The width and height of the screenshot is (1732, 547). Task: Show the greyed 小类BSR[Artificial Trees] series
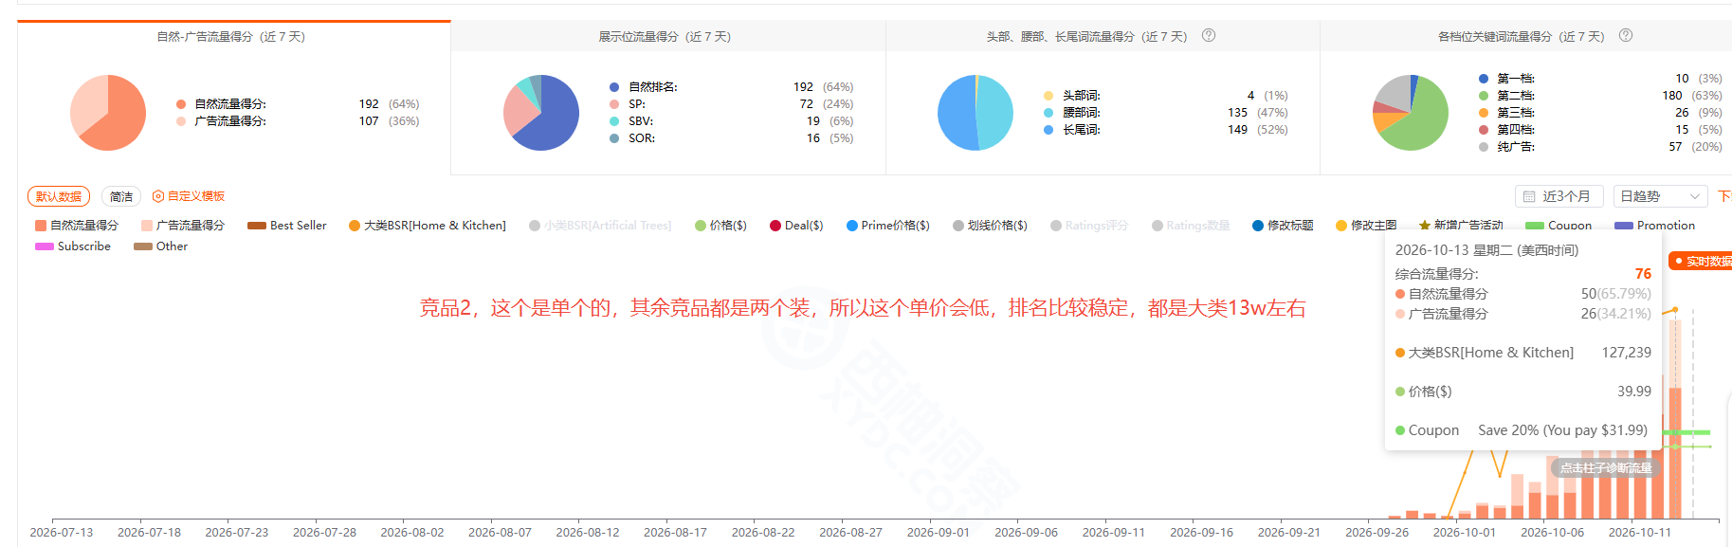[x=600, y=226]
